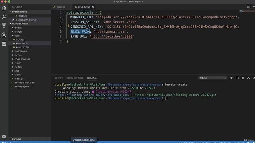Click the terminal prompt cursor
This screenshot has width=255, height=143.
point(166,99)
